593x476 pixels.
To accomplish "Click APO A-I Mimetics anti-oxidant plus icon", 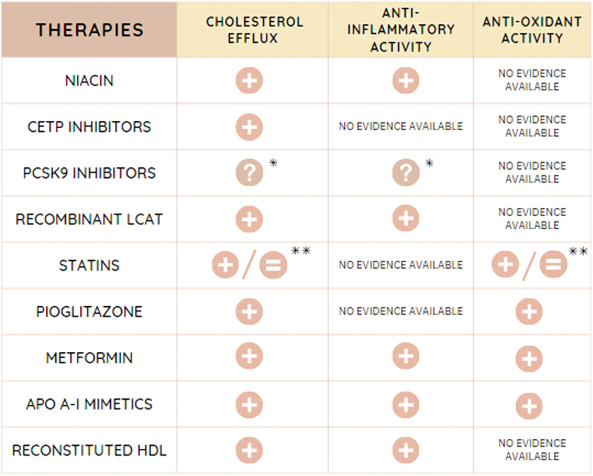I will click(529, 406).
